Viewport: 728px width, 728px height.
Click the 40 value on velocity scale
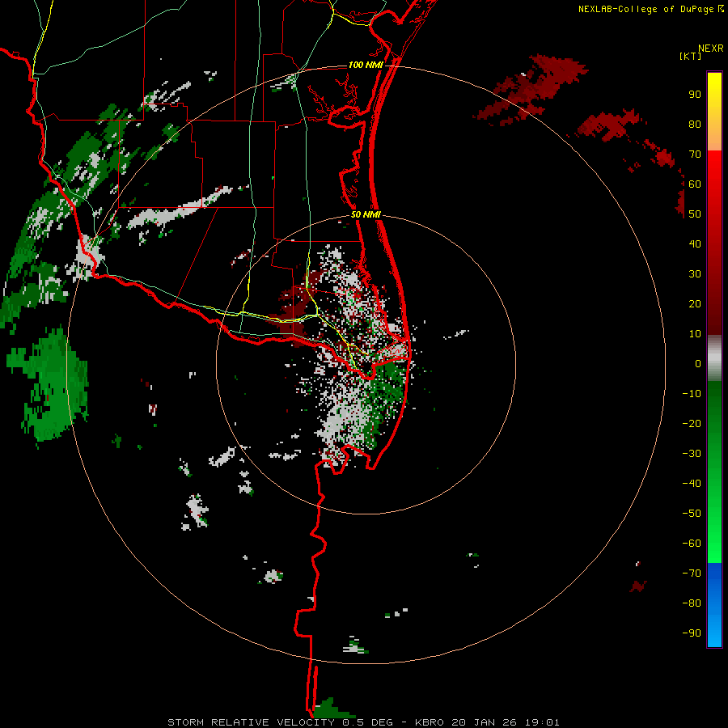pyautogui.click(x=695, y=243)
